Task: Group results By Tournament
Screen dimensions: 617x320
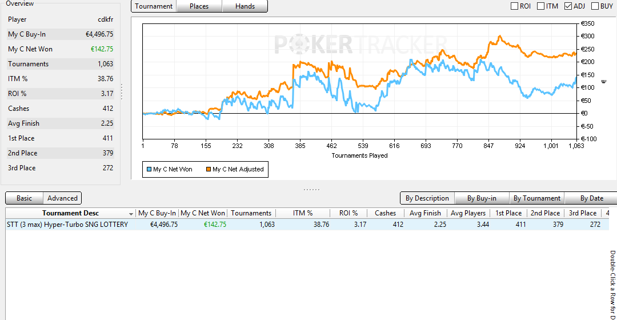Action: tap(536, 198)
